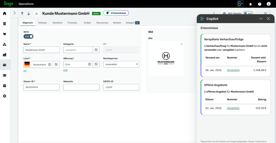
Task: Switch to the Kontakte tab
Action: [57, 23]
